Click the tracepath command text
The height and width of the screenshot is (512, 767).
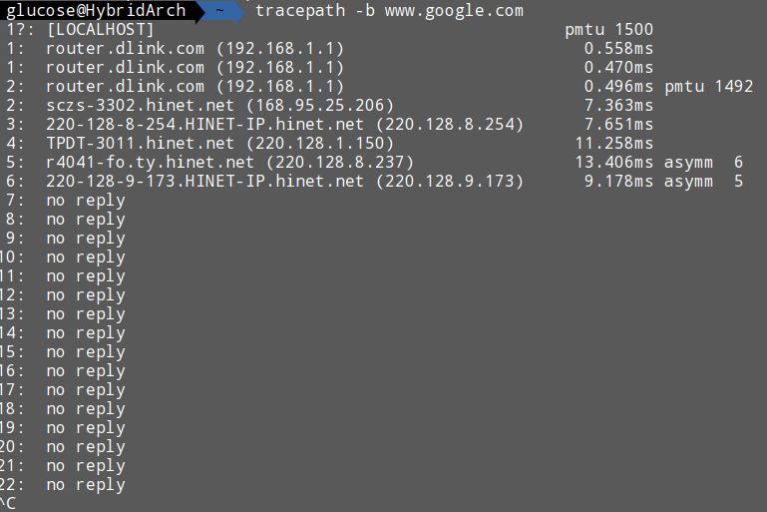(x=300, y=11)
